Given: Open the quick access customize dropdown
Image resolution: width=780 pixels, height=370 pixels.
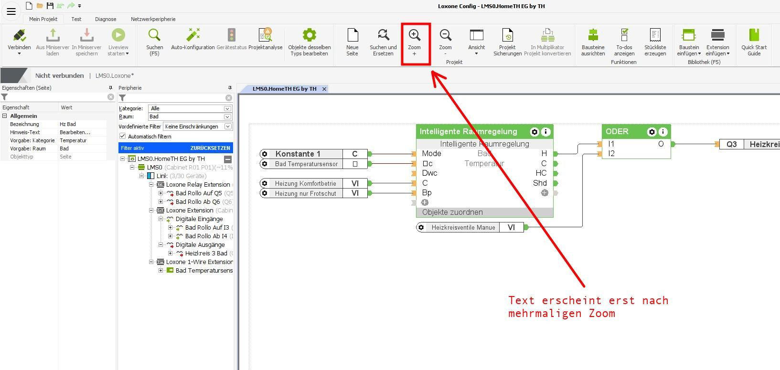Looking at the screenshot, I should pos(79,6).
